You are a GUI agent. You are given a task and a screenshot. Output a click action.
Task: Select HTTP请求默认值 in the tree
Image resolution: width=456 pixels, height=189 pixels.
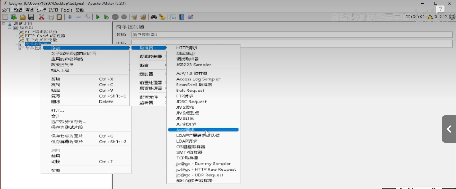(x=41, y=32)
